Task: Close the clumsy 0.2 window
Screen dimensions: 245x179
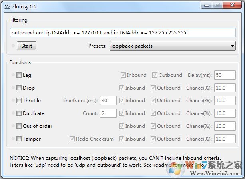Action: pyautogui.click(x=232, y=5)
